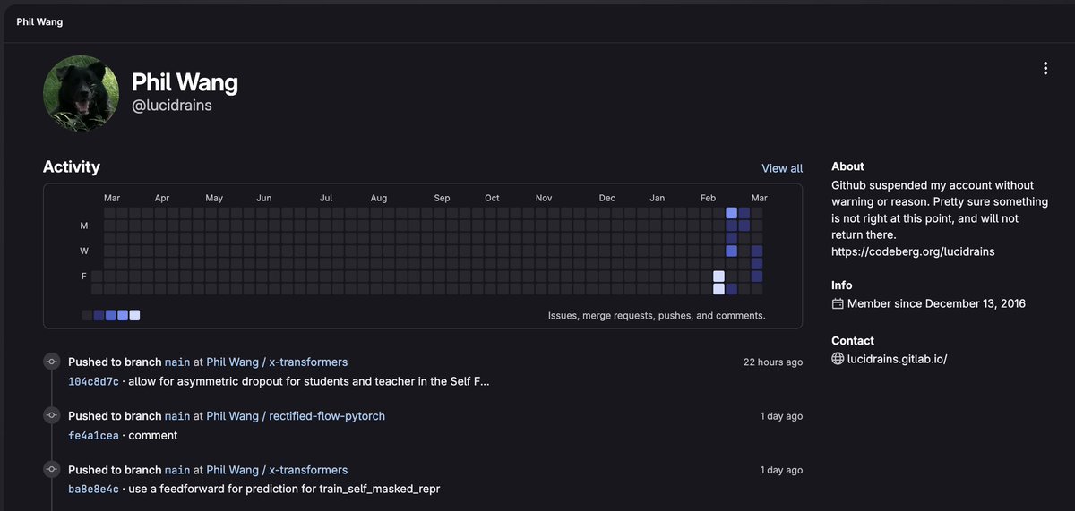This screenshot has height=511, width=1075.
Task: Click the Activity section heading
Action: (72, 167)
